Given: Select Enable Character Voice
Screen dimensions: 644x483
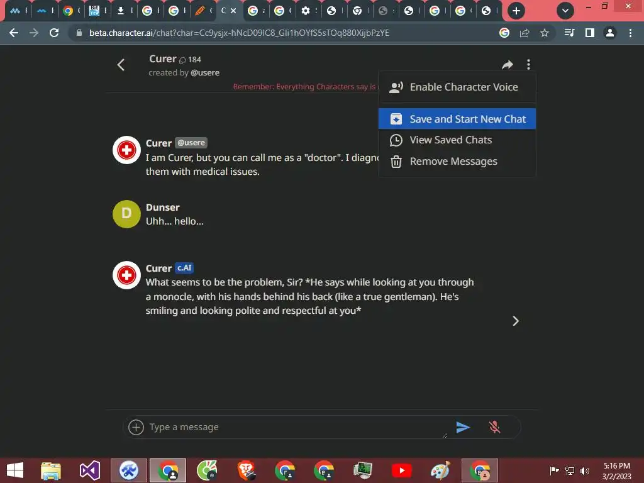Looking at the screenshot, I should [457, 87].
